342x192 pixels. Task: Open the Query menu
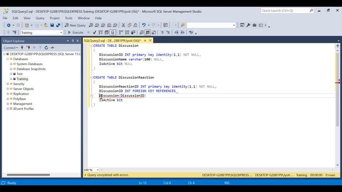(x=40, y=18)
